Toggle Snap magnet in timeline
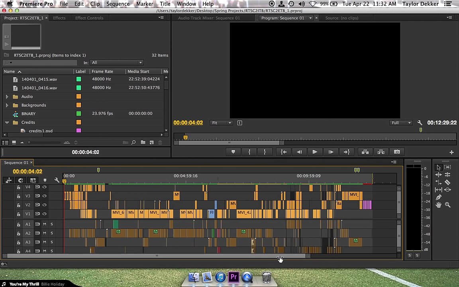The width and height of the screenshot is (459, 287). click(20, 180)
